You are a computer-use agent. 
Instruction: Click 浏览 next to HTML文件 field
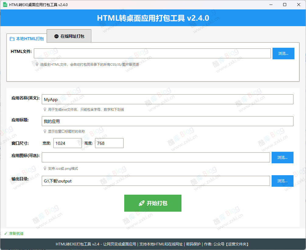click(x=283, y=53)
